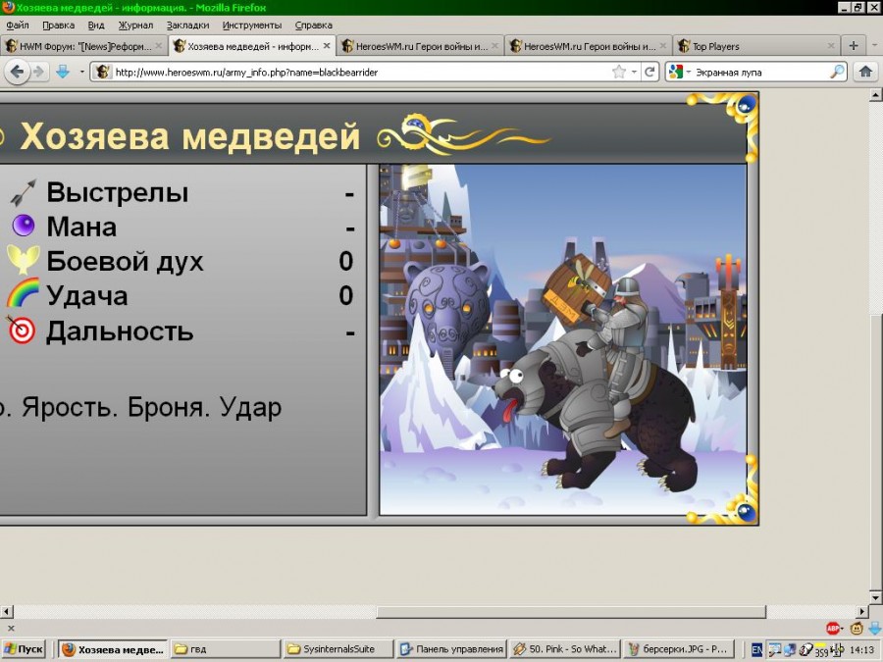Expand the list all tabs arrow
Viewport: 883px width, 662px height.
873,45
